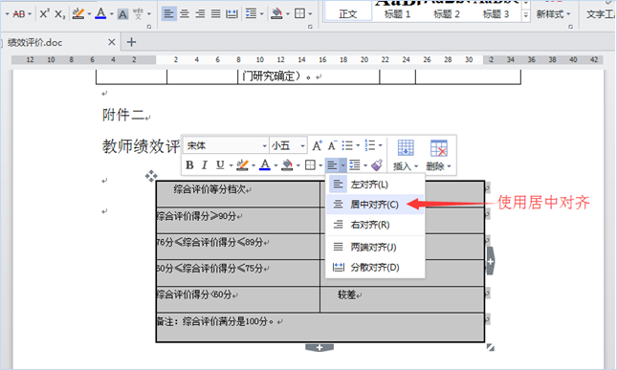Select the format painter brush in mini toolbar
This screenshot has height=370, width=617.
coord(377,164)
